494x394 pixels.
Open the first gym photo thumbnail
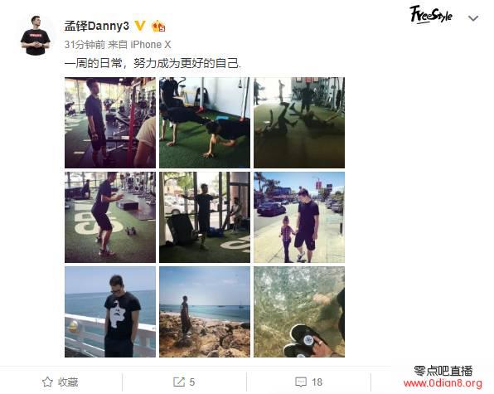110,123
